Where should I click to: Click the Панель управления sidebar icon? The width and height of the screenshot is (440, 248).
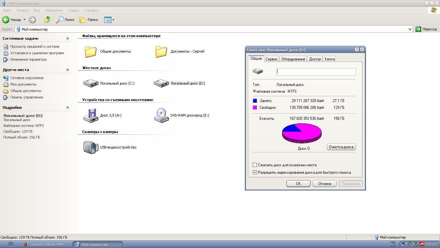pos(6,97)
